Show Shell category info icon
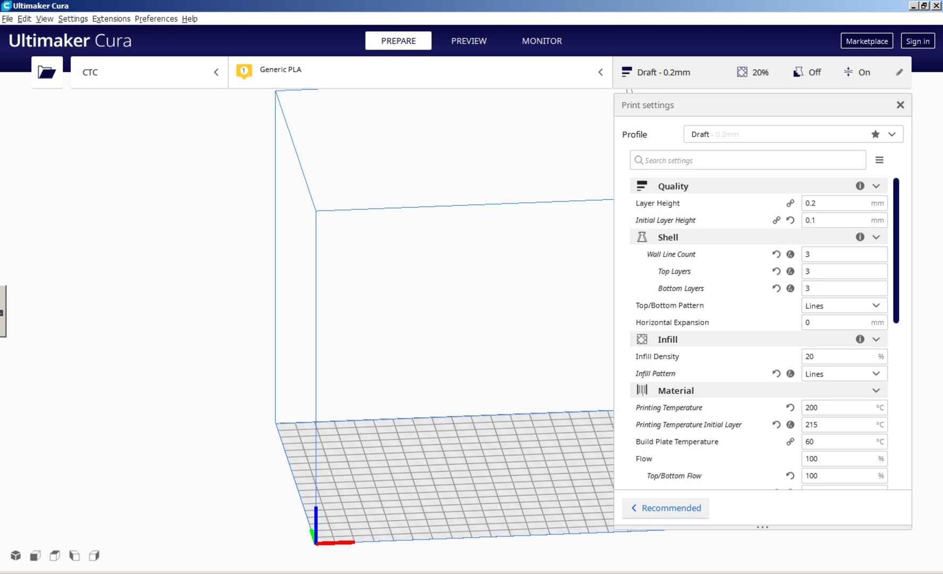 click(860, 237)
